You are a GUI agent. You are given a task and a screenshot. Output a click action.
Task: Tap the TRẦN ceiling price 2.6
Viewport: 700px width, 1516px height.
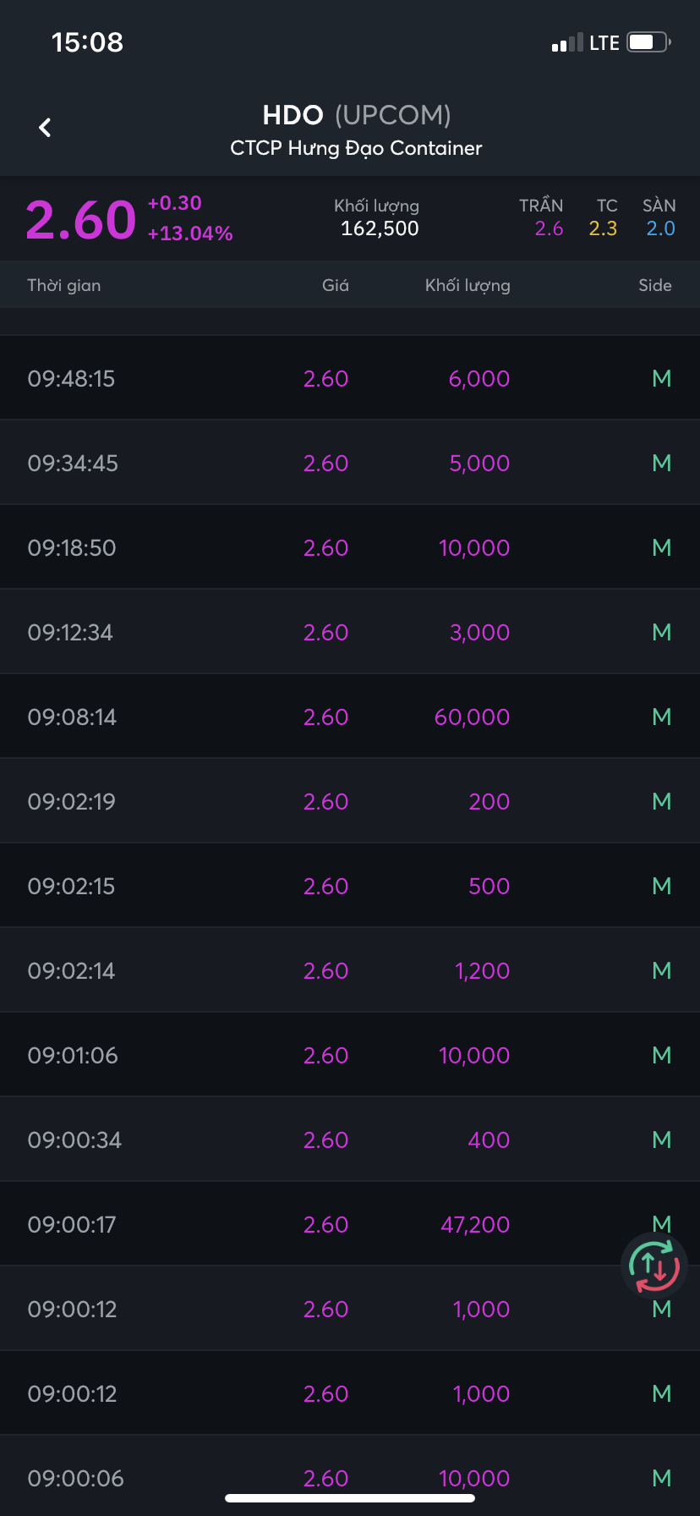click(x=549, y=228)
